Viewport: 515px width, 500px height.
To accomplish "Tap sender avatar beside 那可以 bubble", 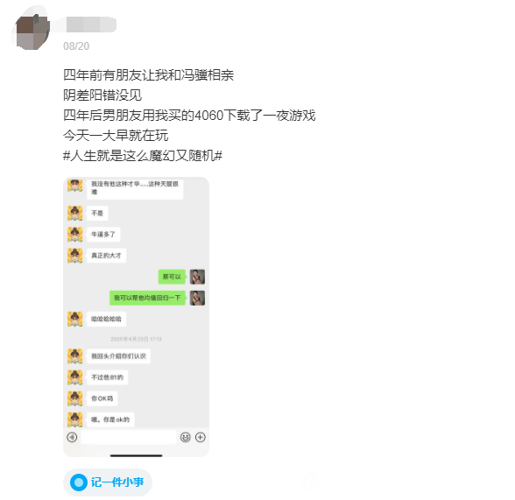I will [x=197, y=277].
